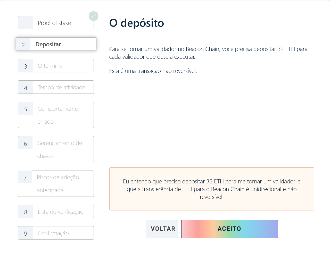Click the number badge on step 5
The image size is (330, 263).
click(25, 109)
